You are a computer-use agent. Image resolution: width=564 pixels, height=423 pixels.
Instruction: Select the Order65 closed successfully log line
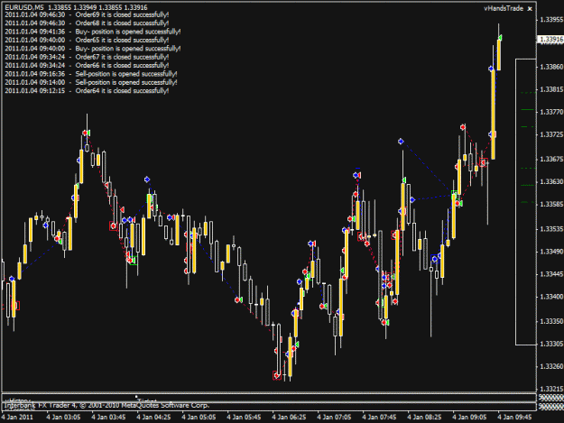point(87,40)
